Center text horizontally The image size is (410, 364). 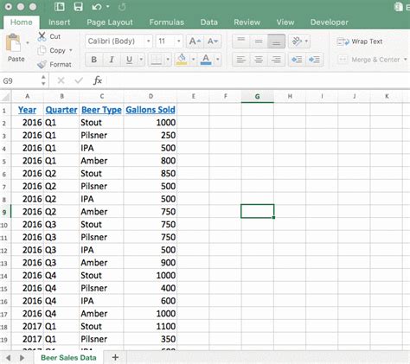[x=259, y=60]
